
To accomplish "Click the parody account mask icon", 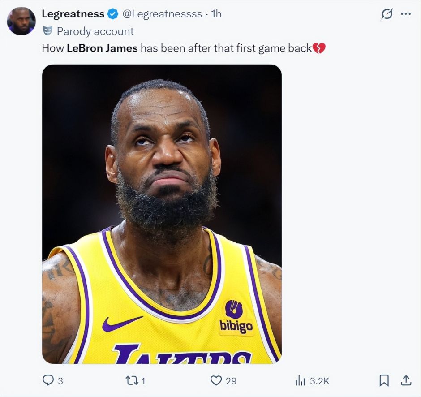I will (48, 31).
